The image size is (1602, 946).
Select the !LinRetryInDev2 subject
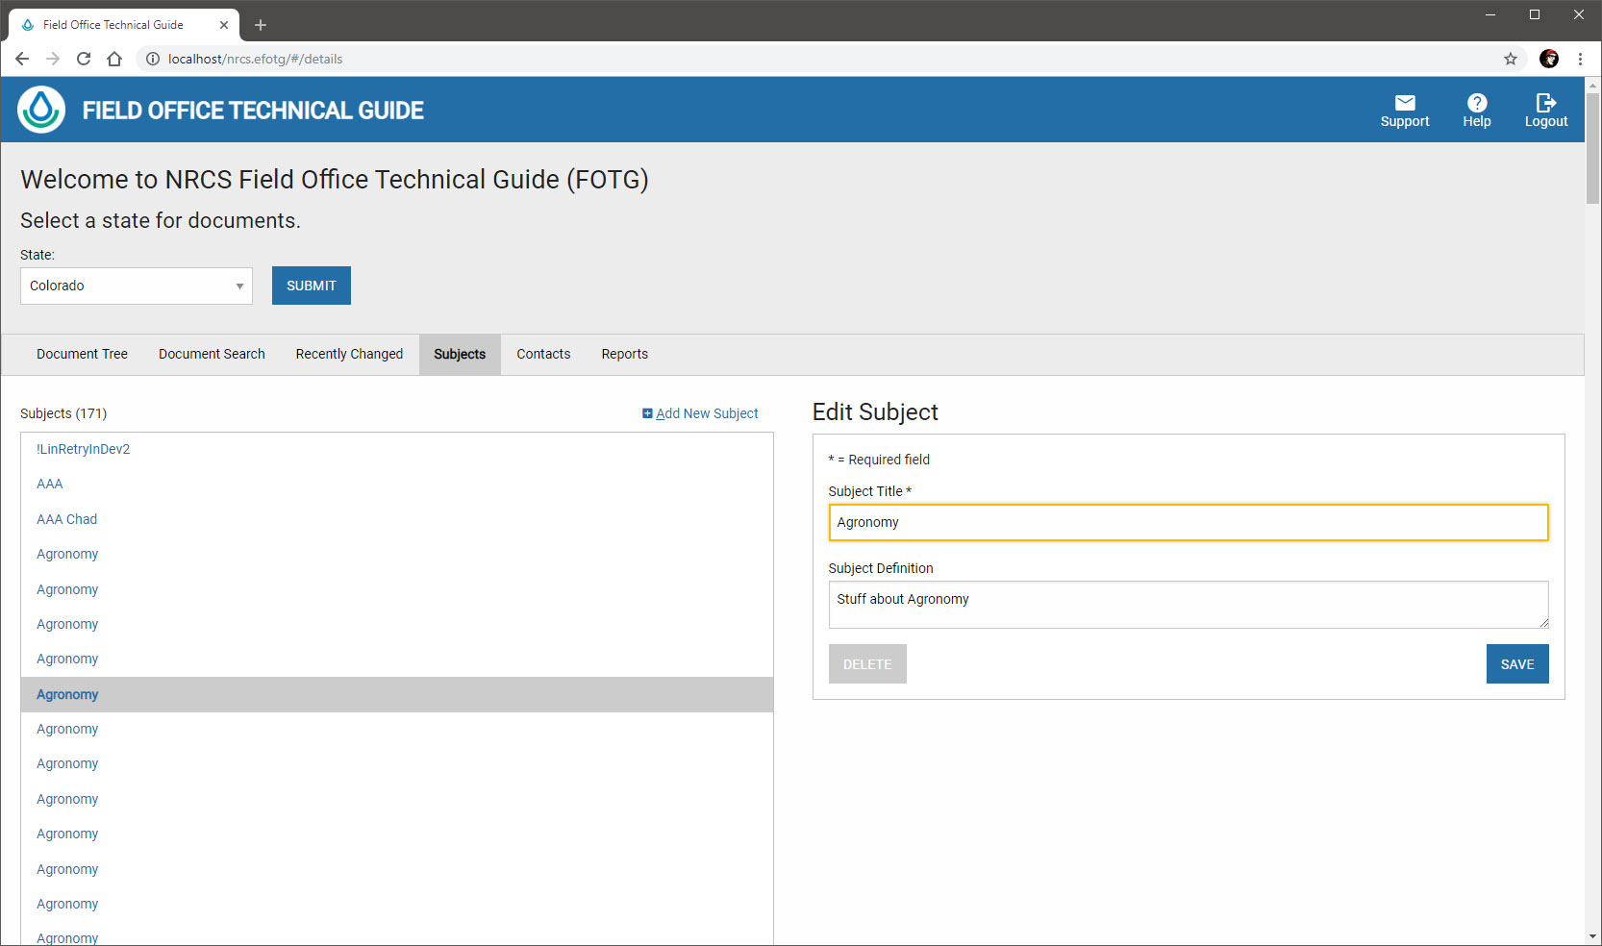(x=83, y=449)
